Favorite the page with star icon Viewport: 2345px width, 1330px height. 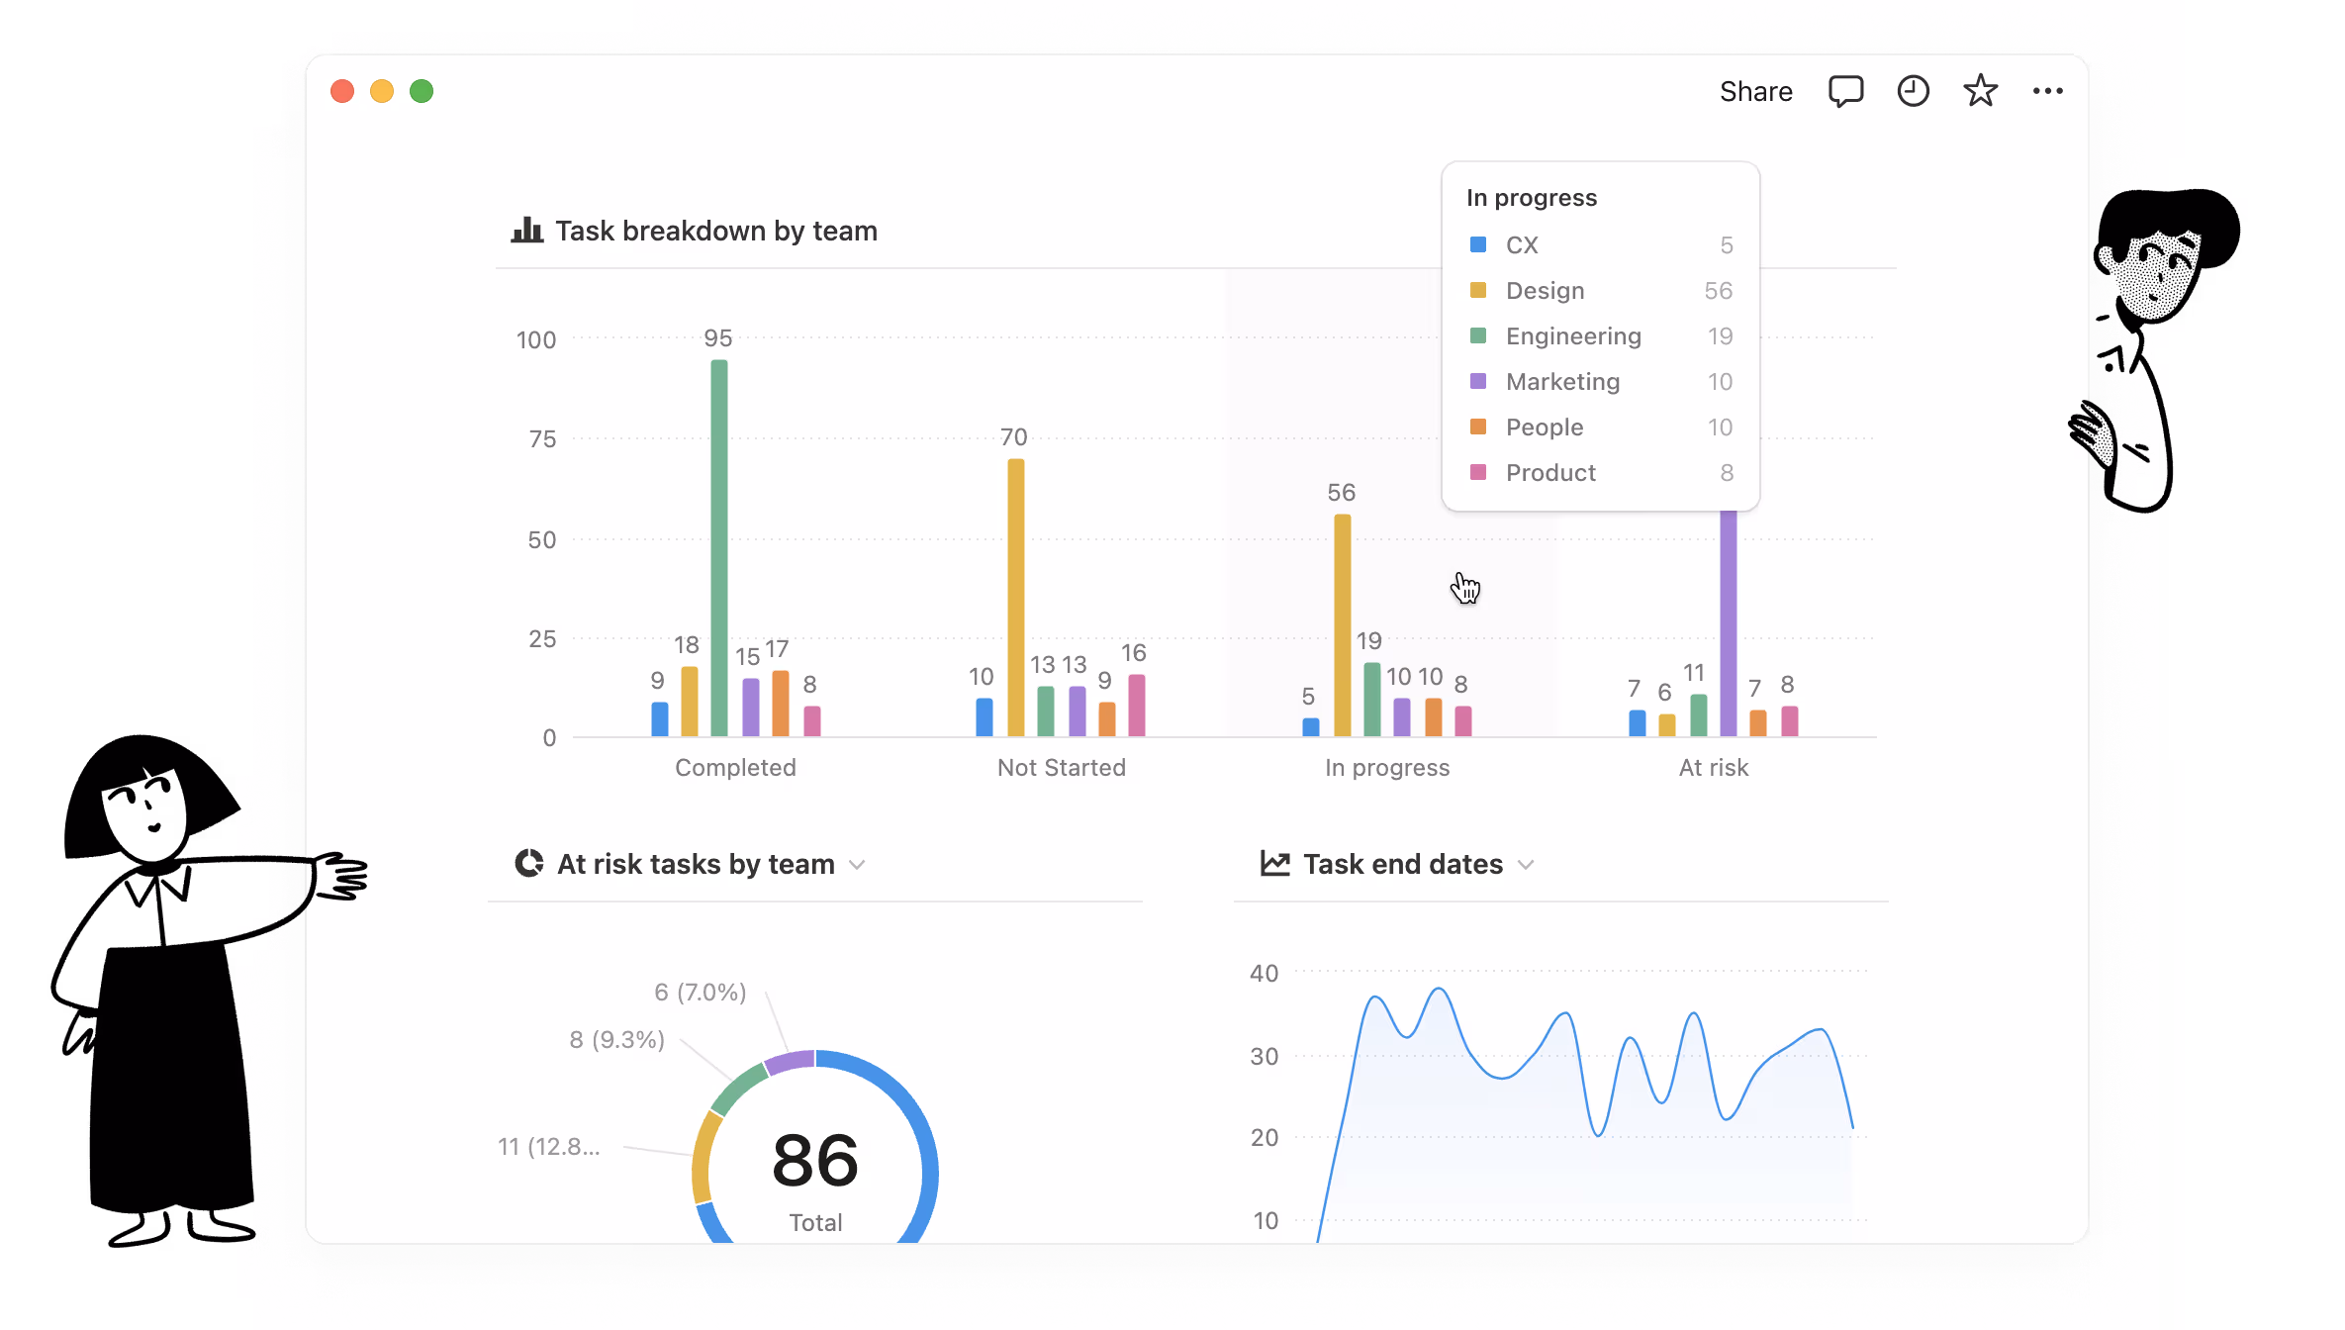[1980, 91]
